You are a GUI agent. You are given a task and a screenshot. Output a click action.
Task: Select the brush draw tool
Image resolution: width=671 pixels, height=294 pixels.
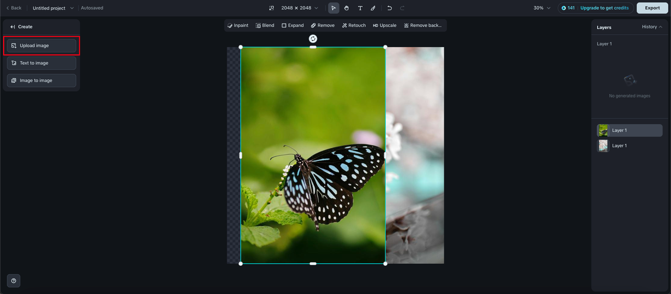[x=373, y=8]
